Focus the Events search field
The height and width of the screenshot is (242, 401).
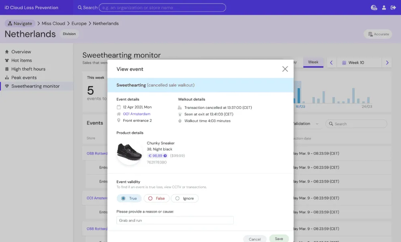click(356, 124)
